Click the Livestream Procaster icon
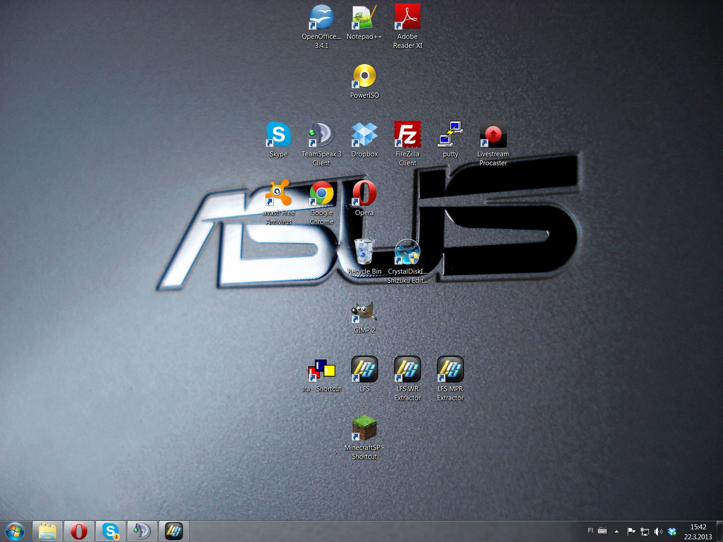This screenshot has width=723, height=542. point(493,144)
